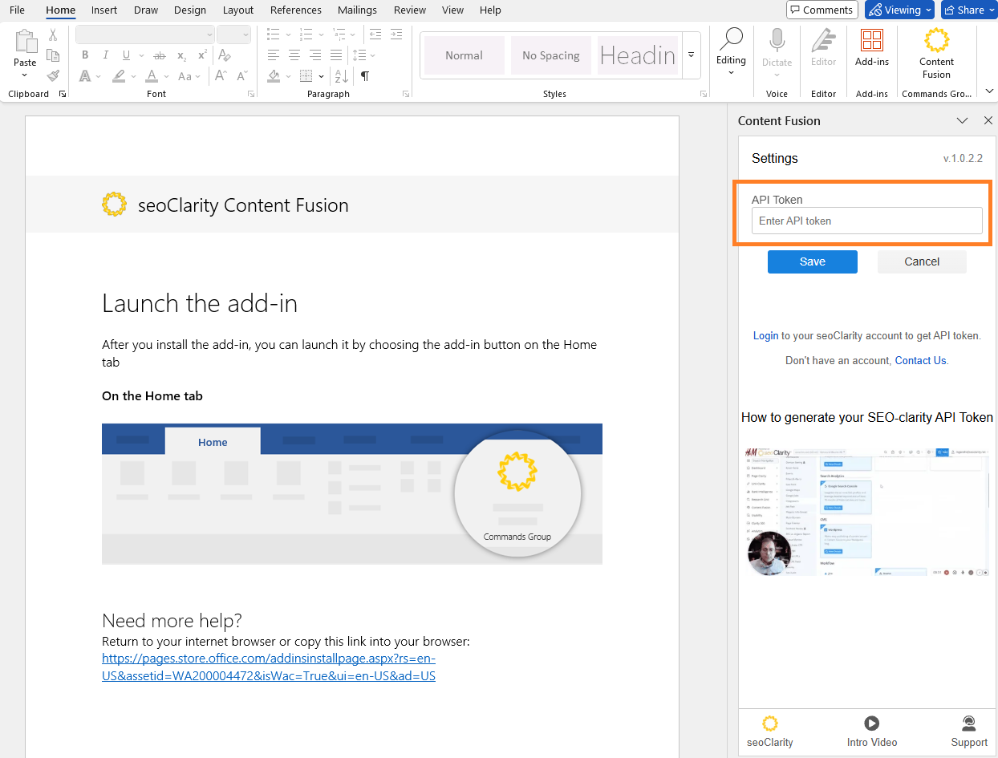Toggle Italic formatting

(105, 55)
